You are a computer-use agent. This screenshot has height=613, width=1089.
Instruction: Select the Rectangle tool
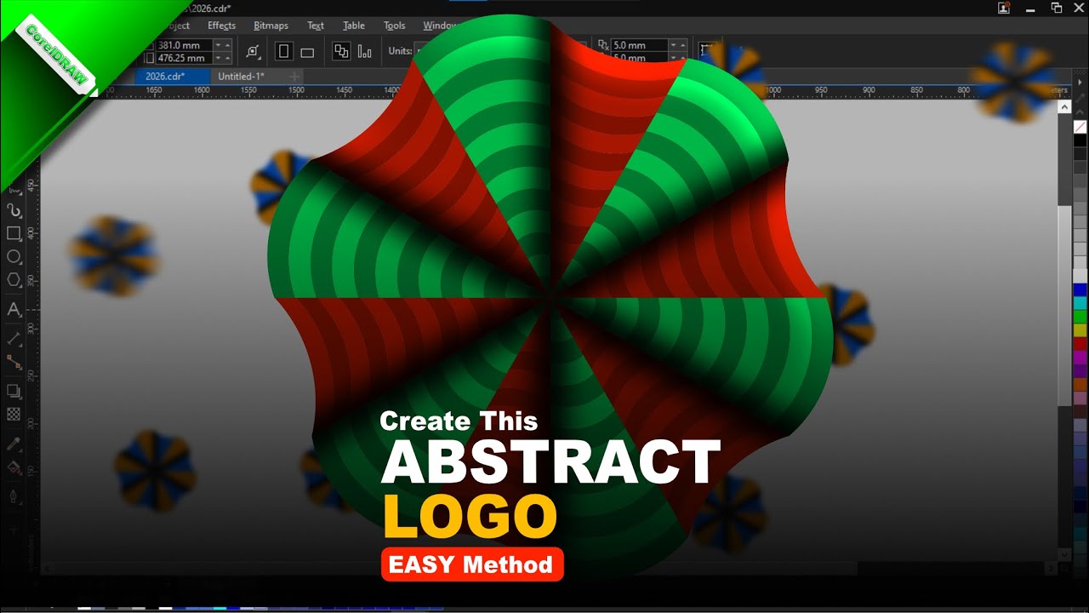click(14, 233)
